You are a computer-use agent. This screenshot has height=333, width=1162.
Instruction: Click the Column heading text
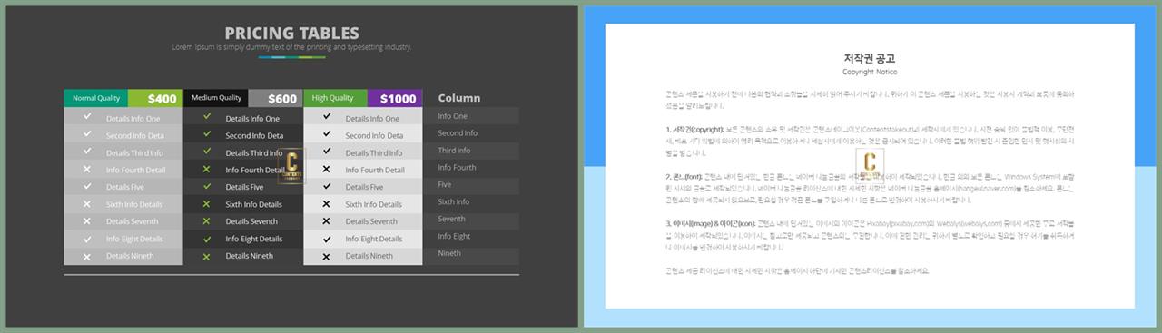(x=459, y=98)
